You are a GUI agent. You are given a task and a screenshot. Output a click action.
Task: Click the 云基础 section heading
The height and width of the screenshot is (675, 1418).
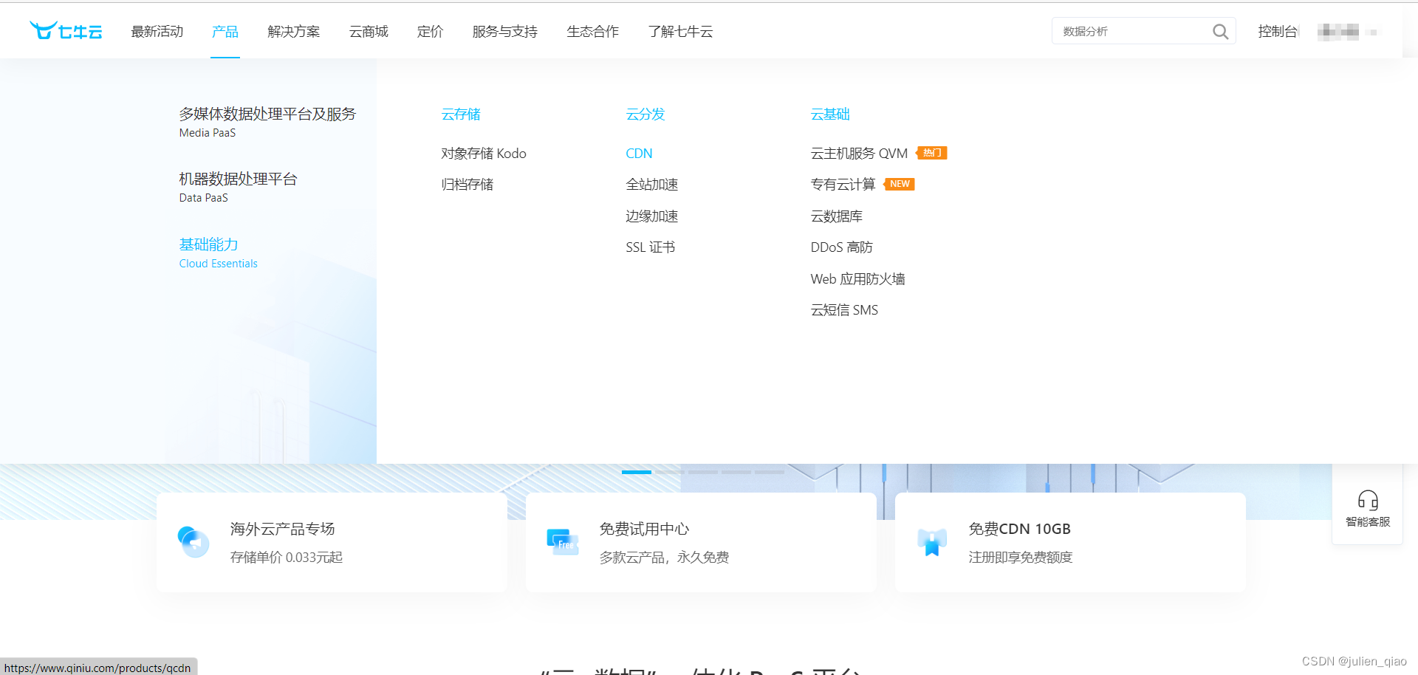pos(830,114)
